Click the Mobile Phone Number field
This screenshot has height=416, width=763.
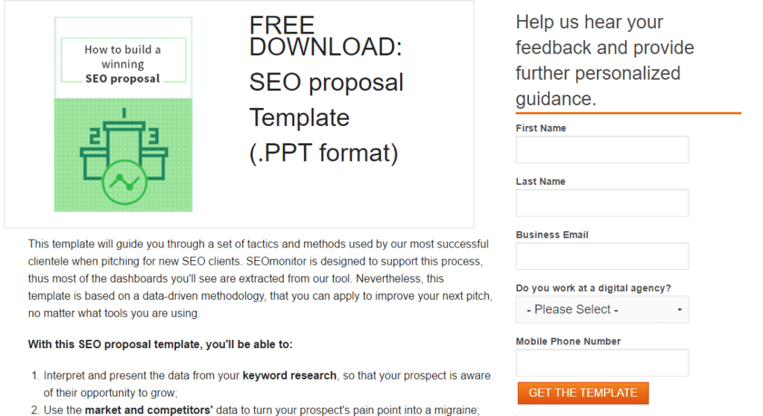point(602,362)
